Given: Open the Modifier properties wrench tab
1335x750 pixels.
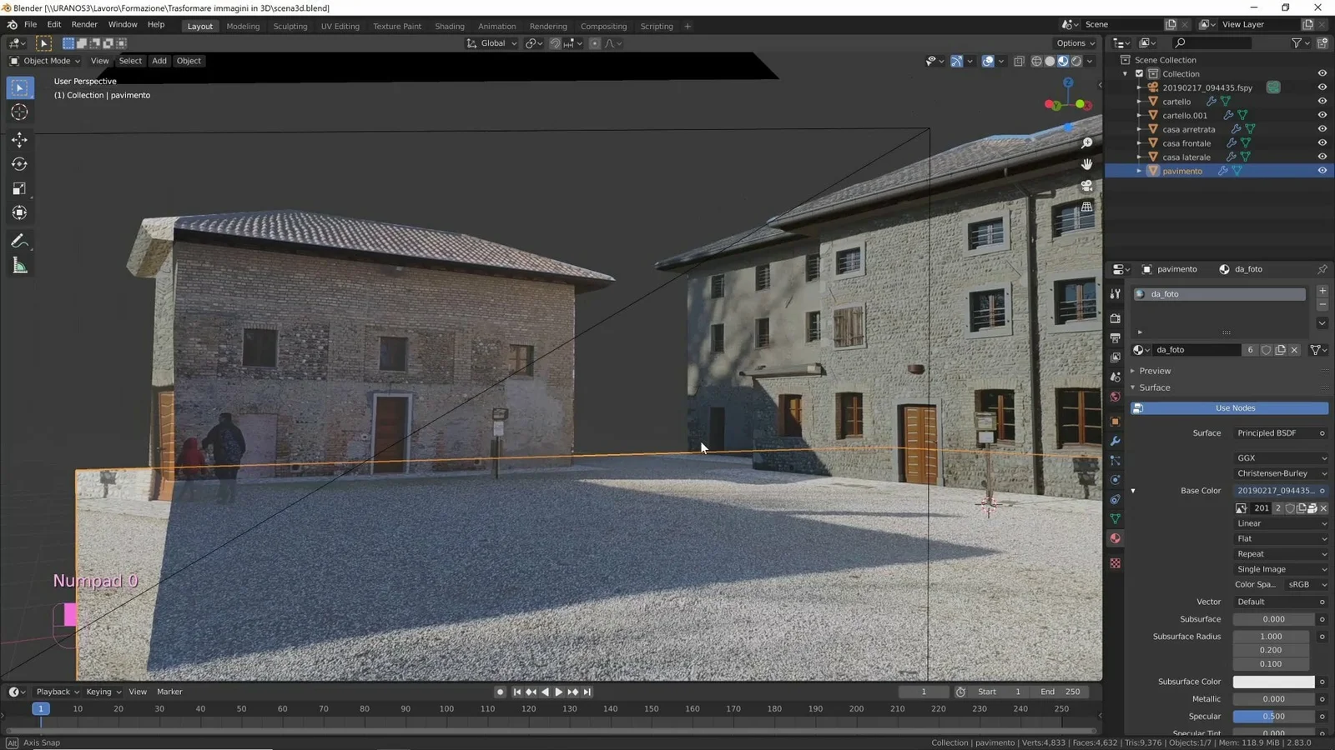Looking at the screenshot, I should click(1115, 441).
